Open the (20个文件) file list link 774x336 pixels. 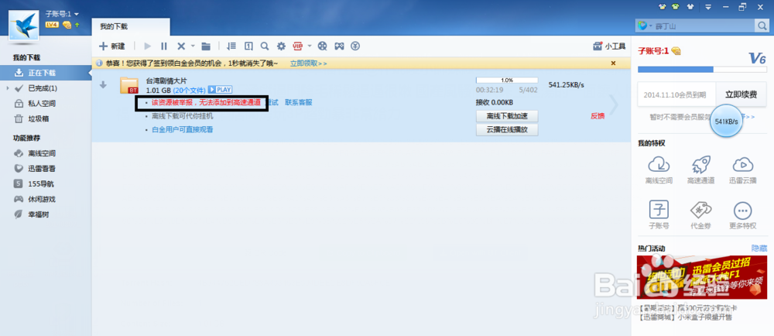189,90
